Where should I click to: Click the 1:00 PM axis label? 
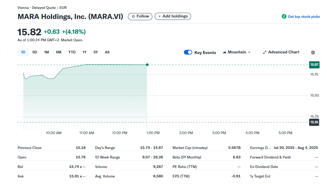click(153, 133)
